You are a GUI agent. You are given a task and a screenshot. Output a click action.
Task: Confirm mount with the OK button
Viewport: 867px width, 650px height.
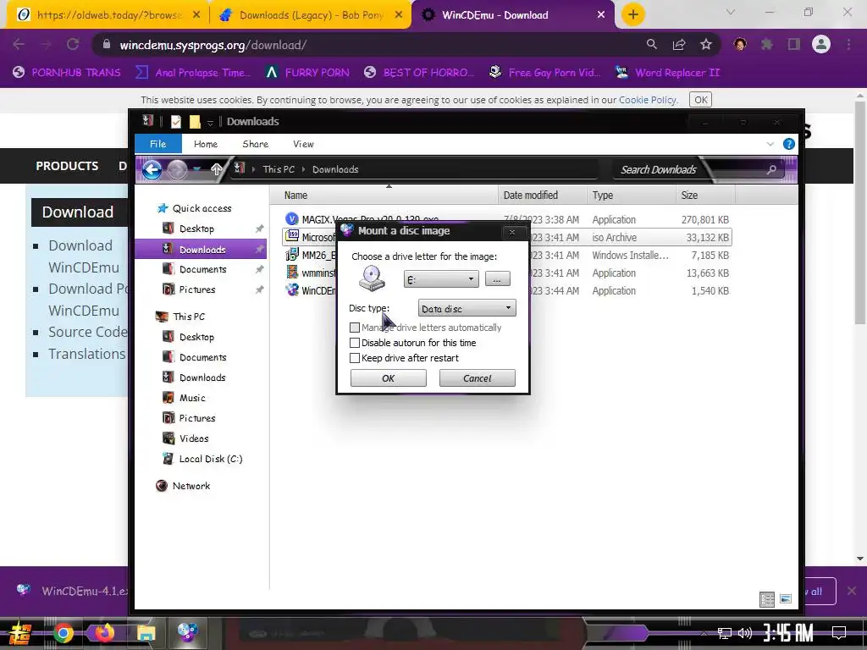pos(388,378)
